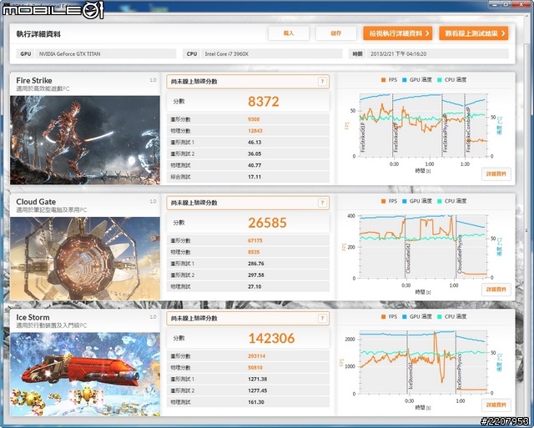Image resolution: width=534 pixels, height=428 pixels.
Task: Click the CPU field Intel Core i7 3960X
Action: coord(271,53)
